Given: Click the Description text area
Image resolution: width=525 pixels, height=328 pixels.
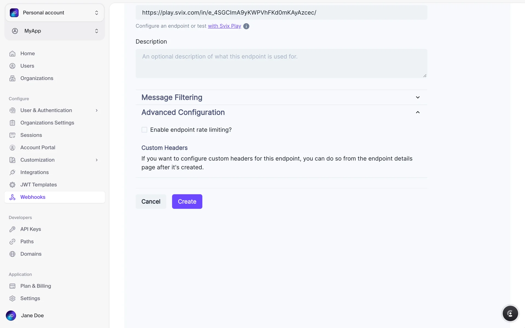Looking at the screenshot, I should pyautogui.click(x=281, y=63).
